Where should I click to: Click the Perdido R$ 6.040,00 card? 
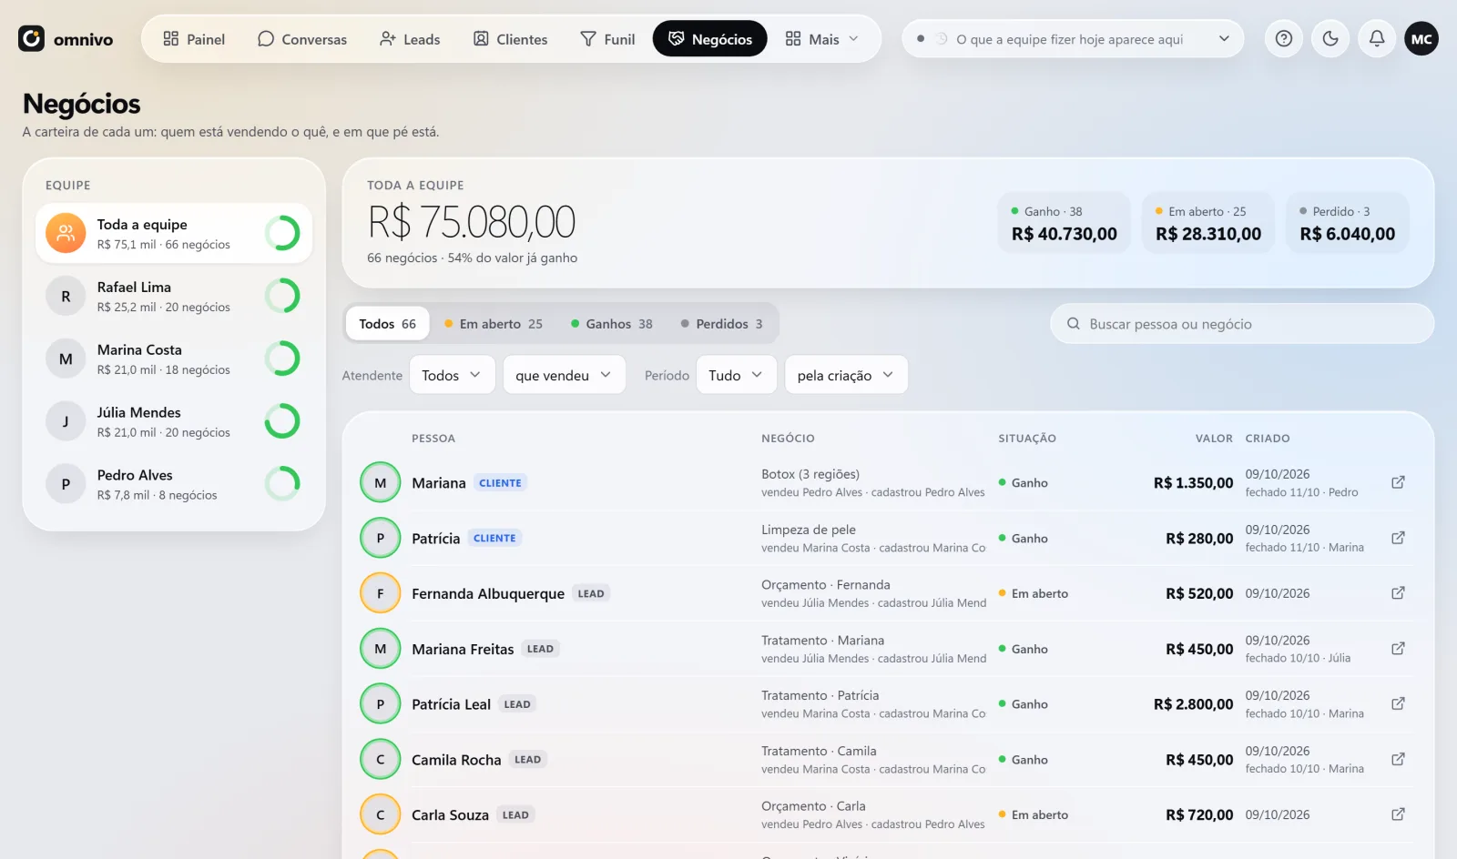coord(1347,223)
